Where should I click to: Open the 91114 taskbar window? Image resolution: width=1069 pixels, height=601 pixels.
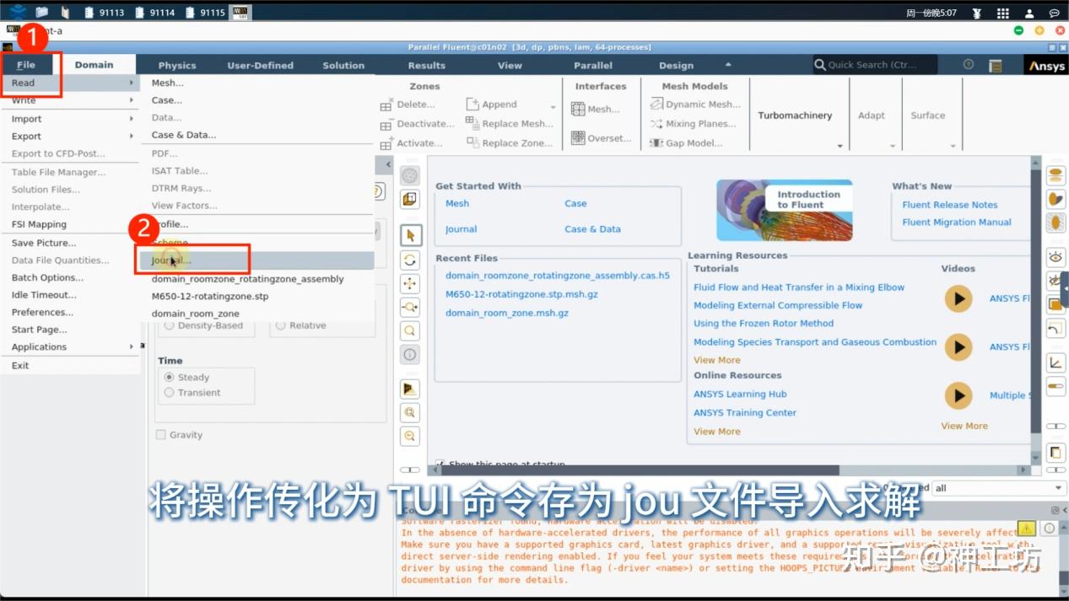point(154,13)
